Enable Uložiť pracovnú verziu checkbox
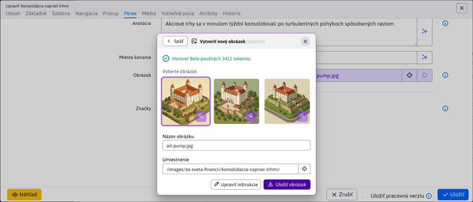Screen dimensions: 473x202 tap(365, 196)
